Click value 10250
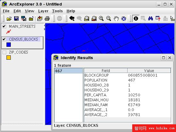 [x=134, y=95]
